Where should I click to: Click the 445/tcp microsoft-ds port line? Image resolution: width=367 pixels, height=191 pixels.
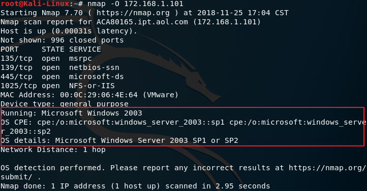[x=62, y=77]
